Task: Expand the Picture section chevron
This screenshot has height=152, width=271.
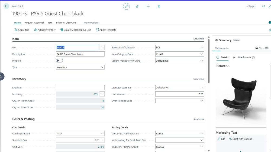Action: 227,66
